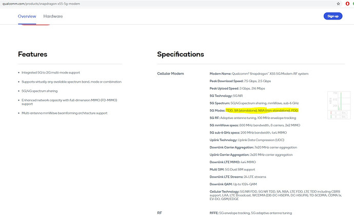Viewport: 354px width, 215px height.
Task: Click the 5G mmWave specs line
Action: click(x=255, y=125)
